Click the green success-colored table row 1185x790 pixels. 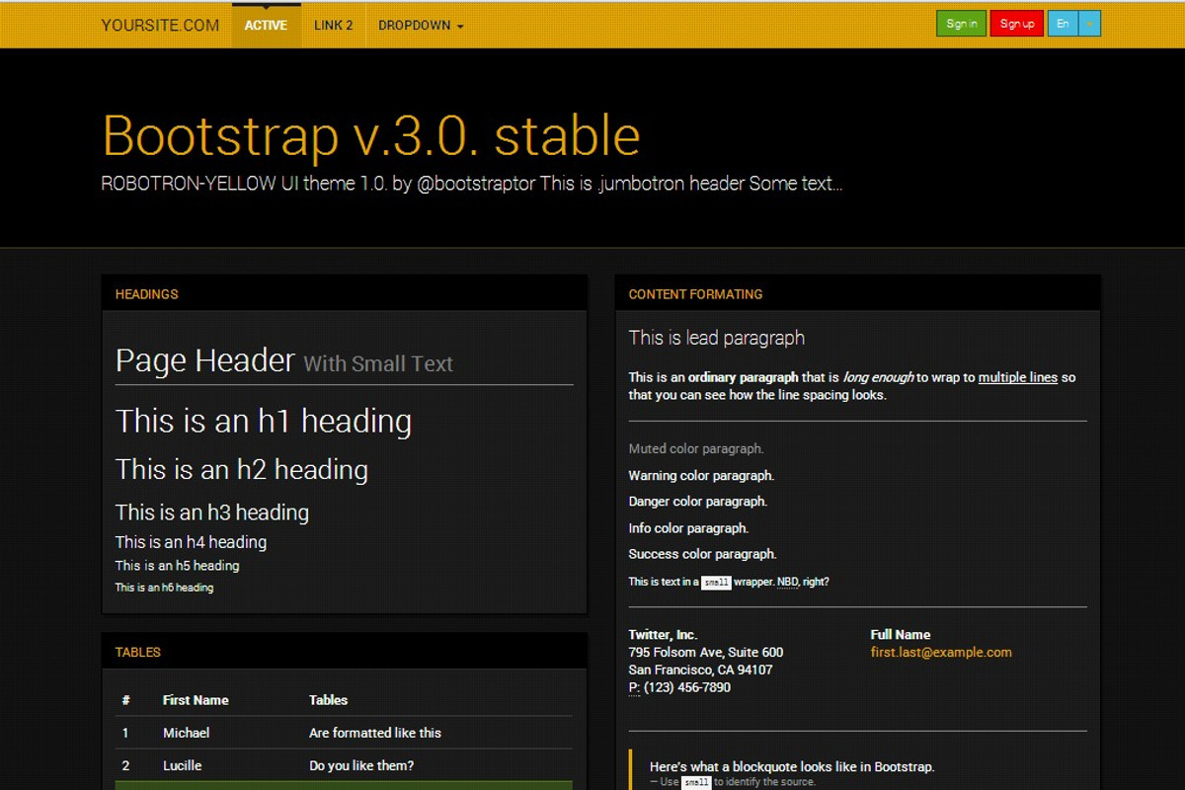tap(343, 783)
